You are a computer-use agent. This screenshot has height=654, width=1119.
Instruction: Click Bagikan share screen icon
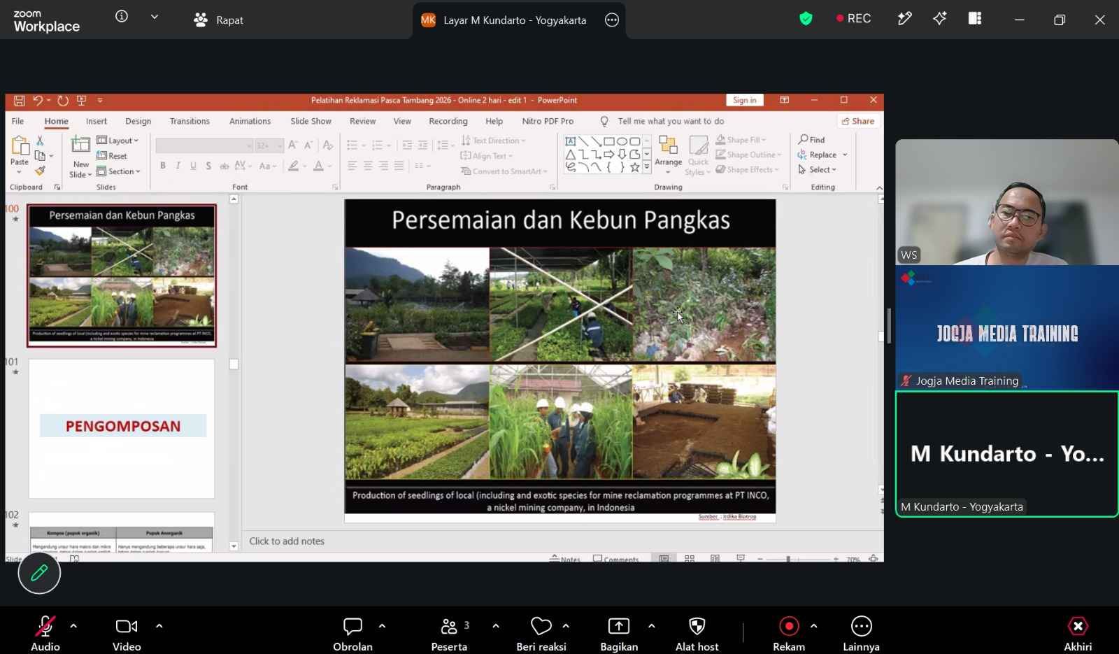pyautogui.click(x=619, y=626)
